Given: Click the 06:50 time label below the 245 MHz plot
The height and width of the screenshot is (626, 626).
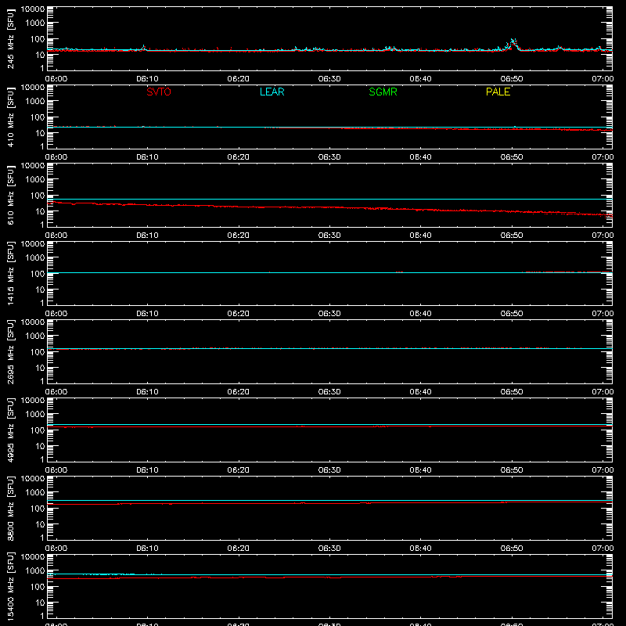Looking at the screenshot, I should click(512, 79).
